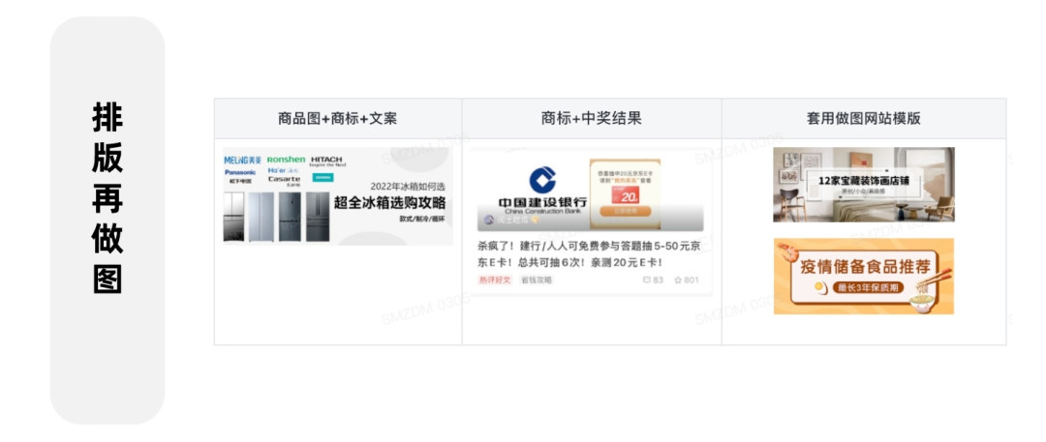1046x442 pixels.
Task: Click the Ronshen brand logo
Action: pyautogui.click(x=286, y=160)
